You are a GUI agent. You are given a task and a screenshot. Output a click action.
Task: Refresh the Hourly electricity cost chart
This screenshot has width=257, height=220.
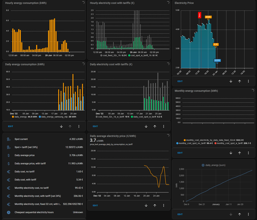168,3
